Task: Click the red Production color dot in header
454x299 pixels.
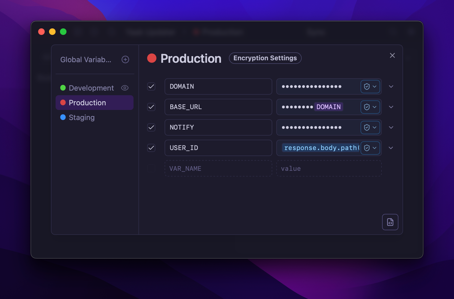Action: tap(152, 58)
